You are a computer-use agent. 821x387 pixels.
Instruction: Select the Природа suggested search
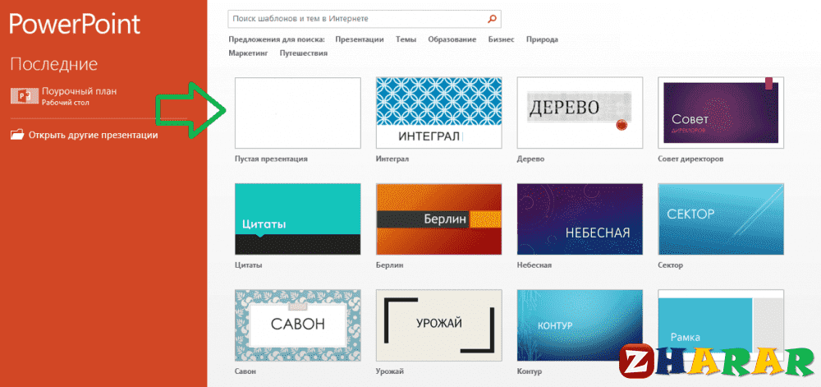coord(542,39)
